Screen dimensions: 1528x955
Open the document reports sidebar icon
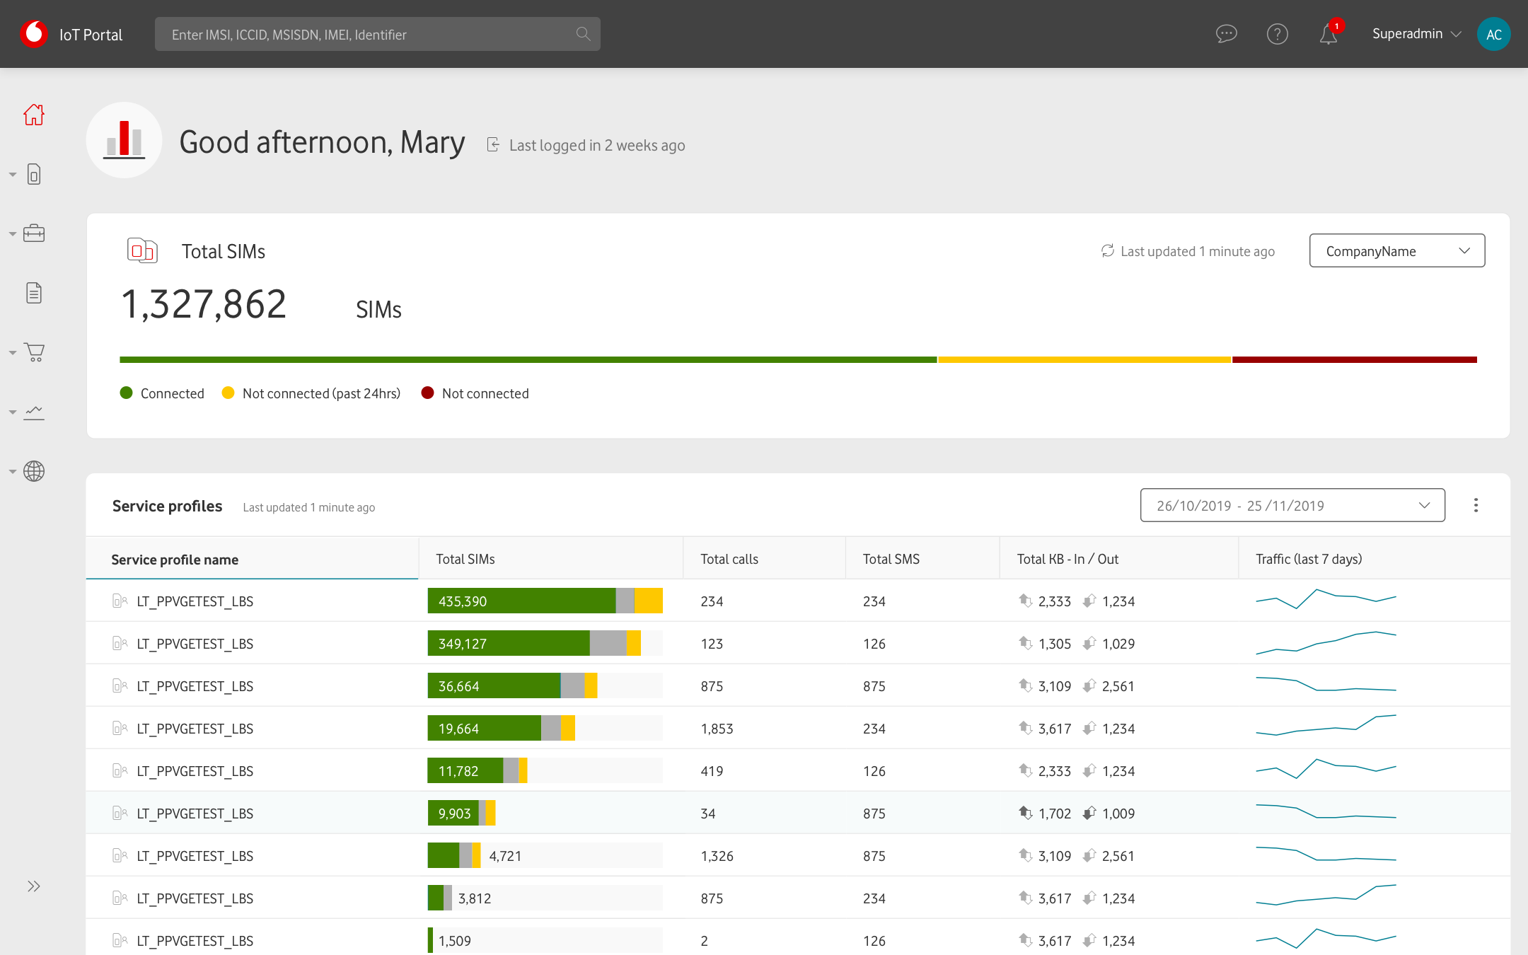point(34,293)
